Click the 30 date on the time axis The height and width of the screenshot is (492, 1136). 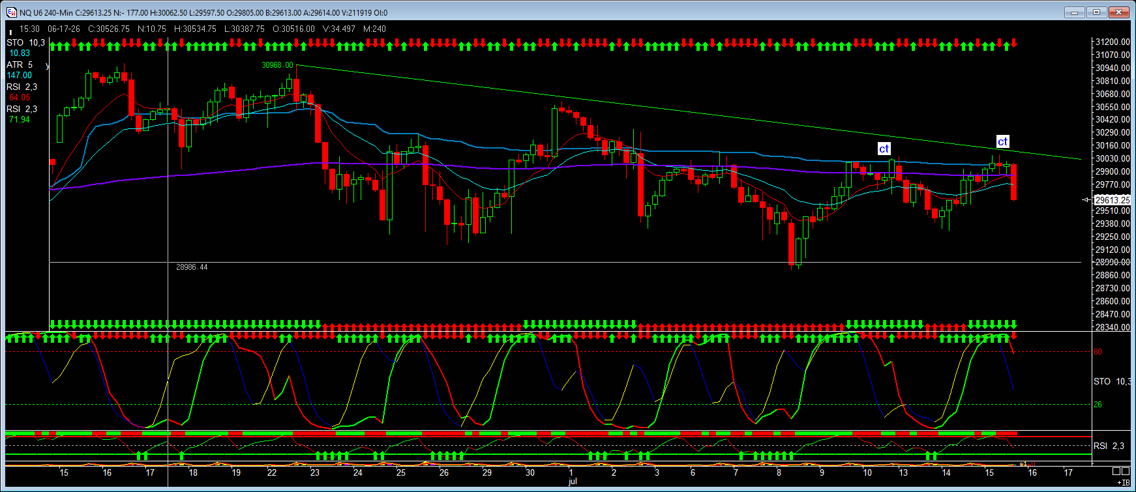[530, 472]
